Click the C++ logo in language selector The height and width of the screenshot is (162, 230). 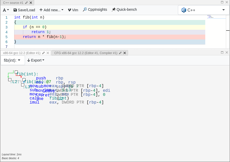[184, 10]
